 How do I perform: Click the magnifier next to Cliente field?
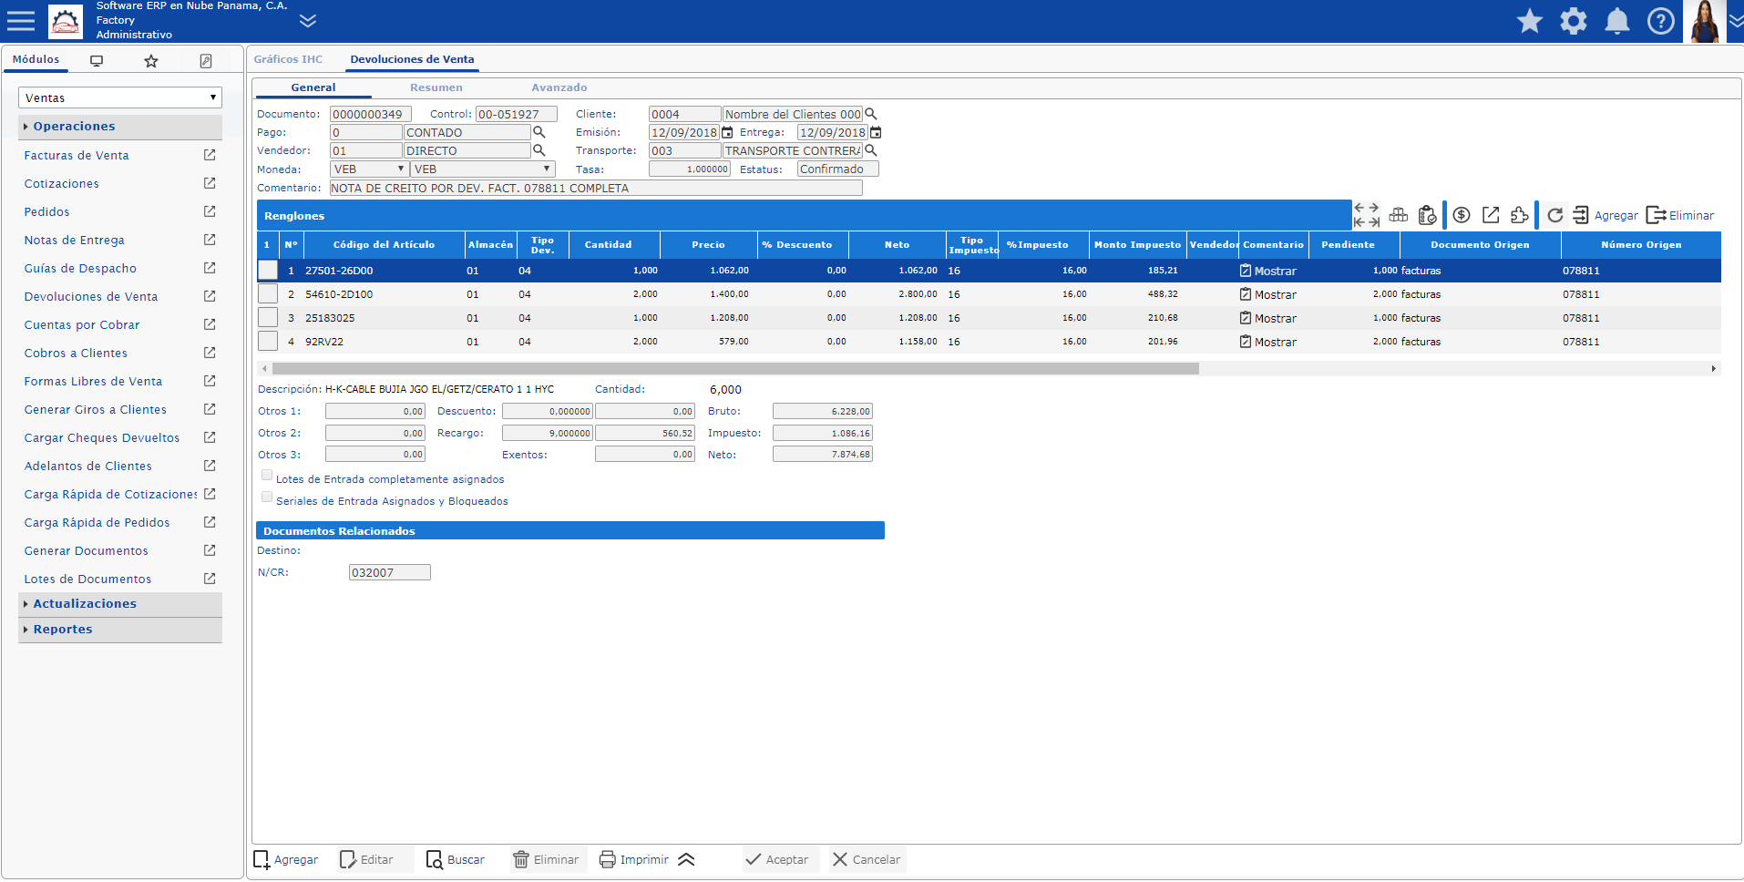click(871, 114)
